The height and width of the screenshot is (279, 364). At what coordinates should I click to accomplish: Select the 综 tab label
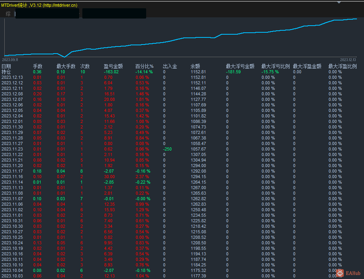click(8, 14)
